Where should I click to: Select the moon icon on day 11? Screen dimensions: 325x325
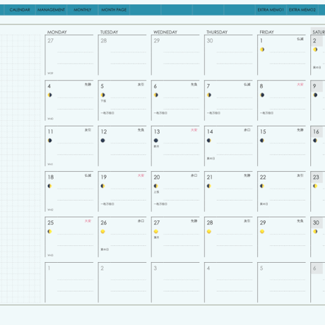pos(50,141)
